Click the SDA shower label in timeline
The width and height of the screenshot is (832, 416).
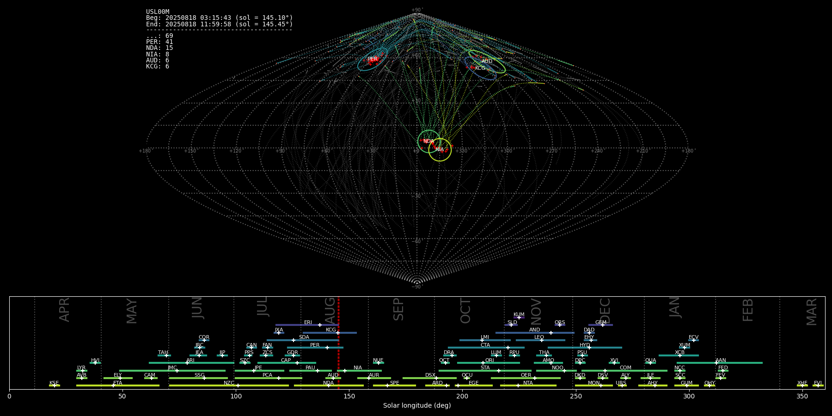[304, 337]
